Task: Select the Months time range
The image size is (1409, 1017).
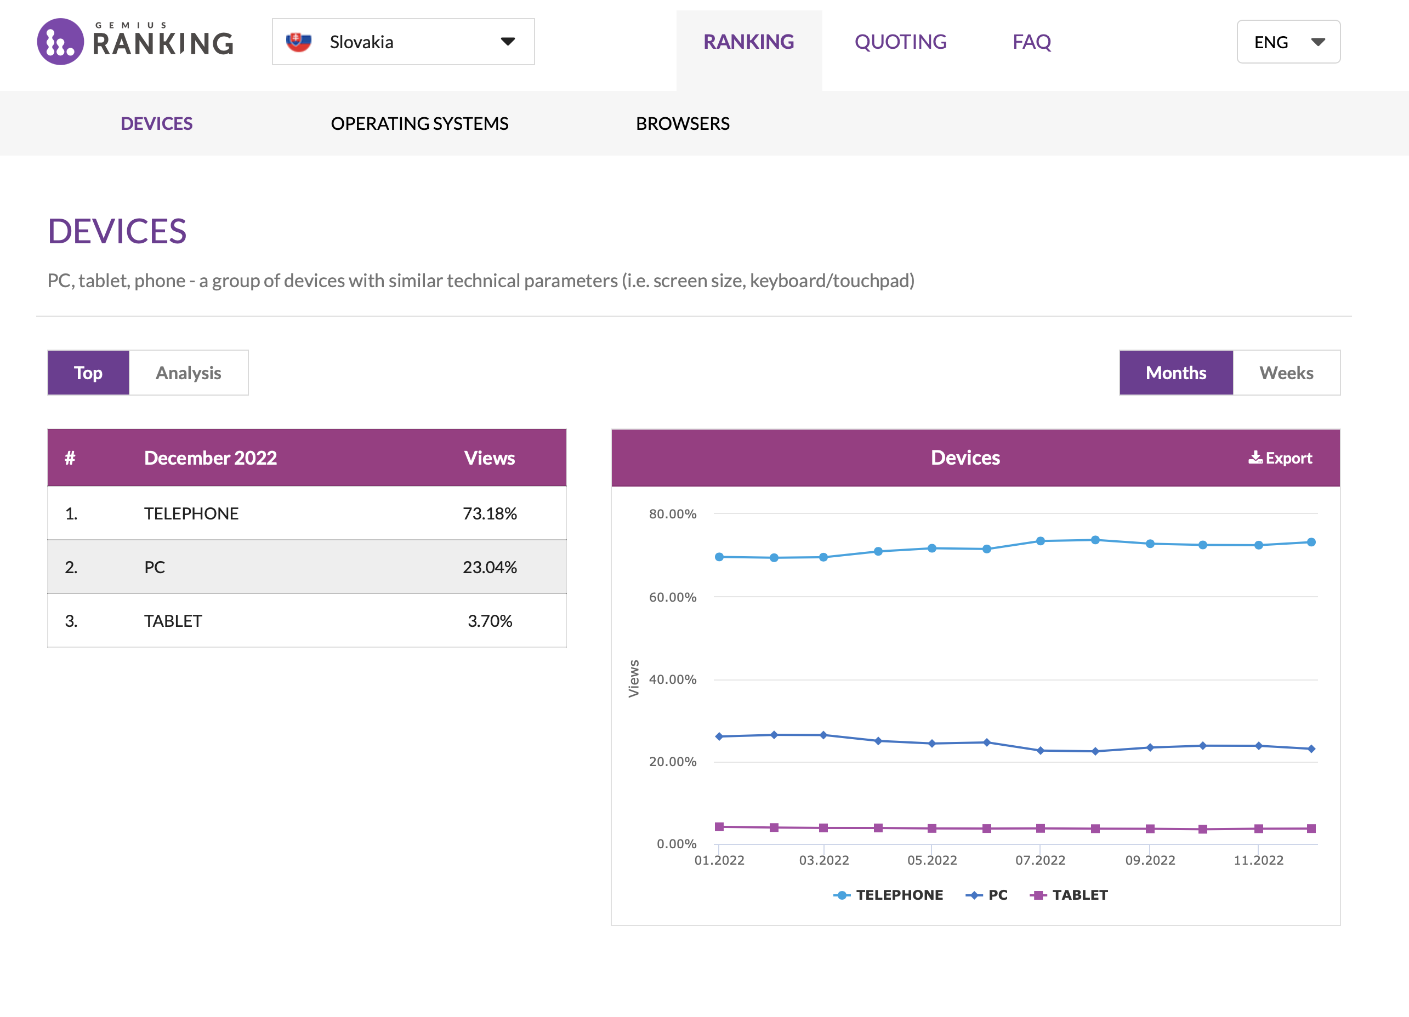Action: click(1175, 373)
